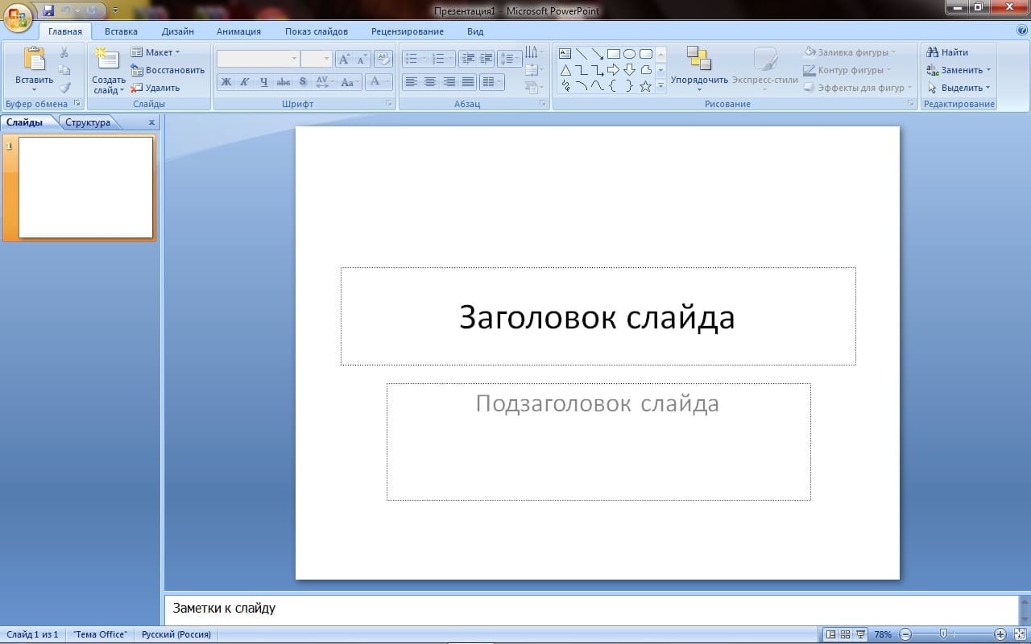Justify text alignment
Viewport: 1031px width, 644px height.
tap(467, 82)
